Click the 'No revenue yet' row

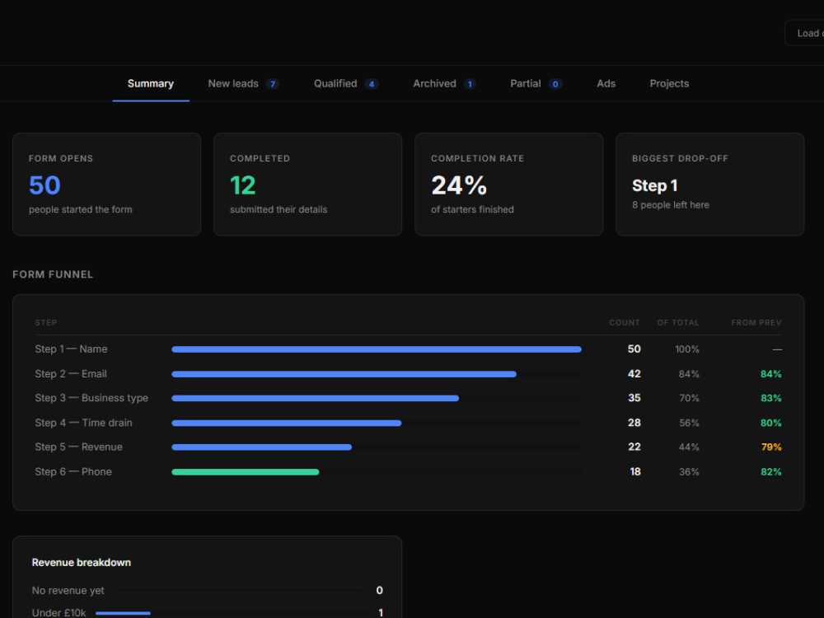[x=207, y=590]
